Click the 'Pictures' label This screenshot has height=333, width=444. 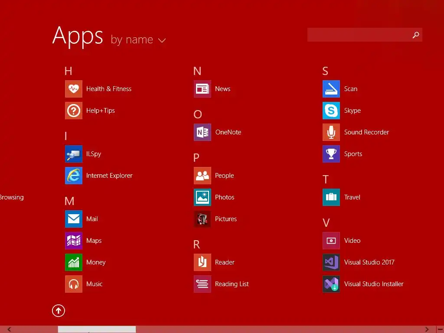point(225,219)
